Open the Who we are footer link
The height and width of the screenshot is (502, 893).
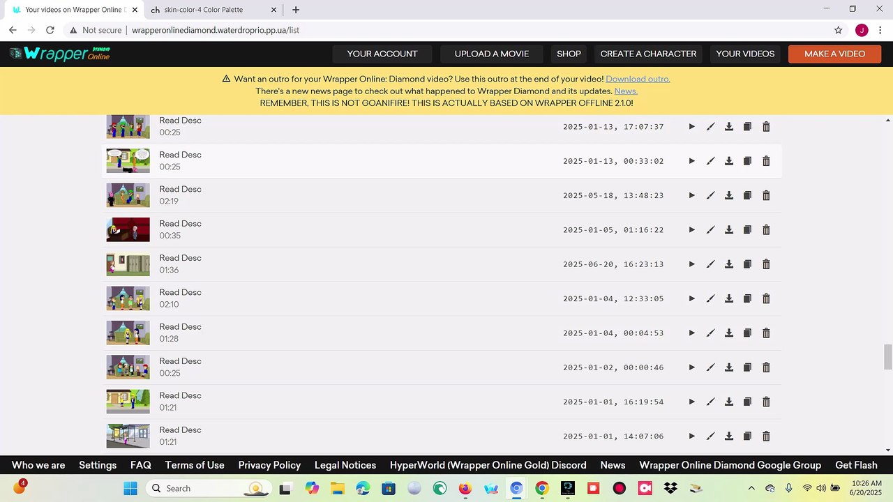click(38, 465)
